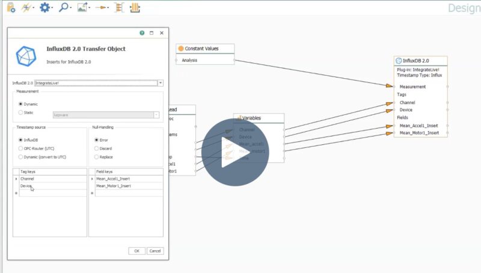Select Channel tag in the InfluxDB 2.0 node
The width and height of the screenshot is (481, 273).
[408, 102]
